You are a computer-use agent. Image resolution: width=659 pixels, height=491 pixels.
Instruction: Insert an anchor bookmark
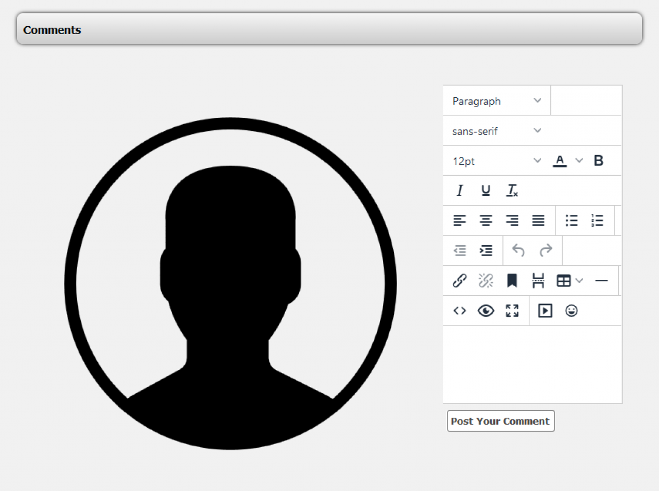[x=512, y=281]
